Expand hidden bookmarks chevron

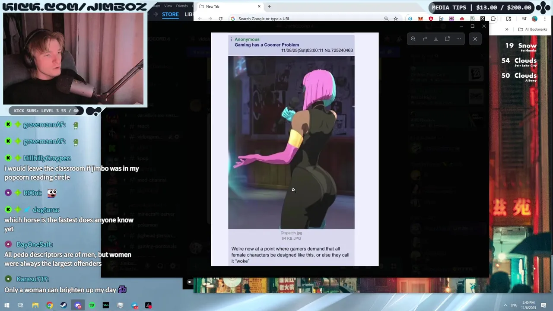coord(507,29)
